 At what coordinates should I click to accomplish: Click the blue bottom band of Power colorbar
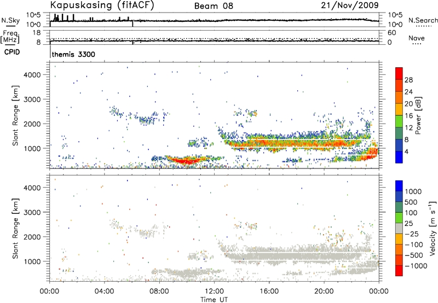pos(399,157)
